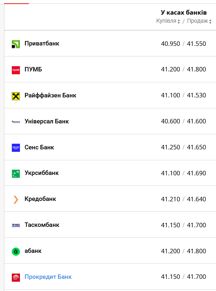The height and width of the screenshot is (291, 216).
Task: Select the red-underlined tab at top
Action: 17,3
